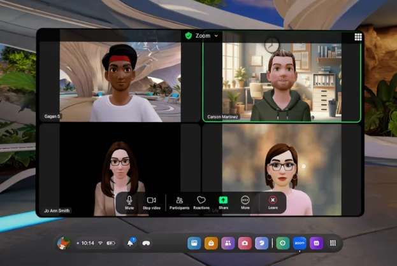Viewport: 397px width, 266px height.
Task: Mute the microphone in the meeting
Action: (x=129, y=202)
